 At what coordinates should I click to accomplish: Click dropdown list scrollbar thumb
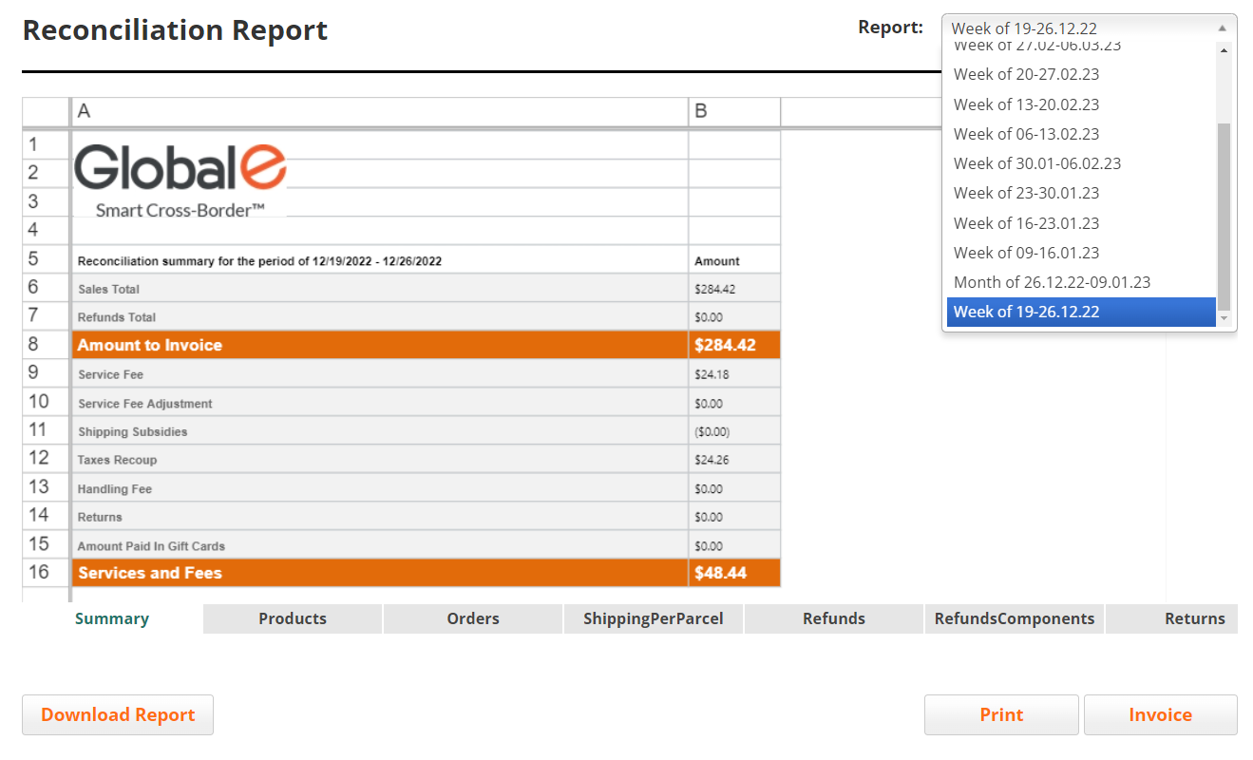pyautogui.click(x=1224, y=216)
